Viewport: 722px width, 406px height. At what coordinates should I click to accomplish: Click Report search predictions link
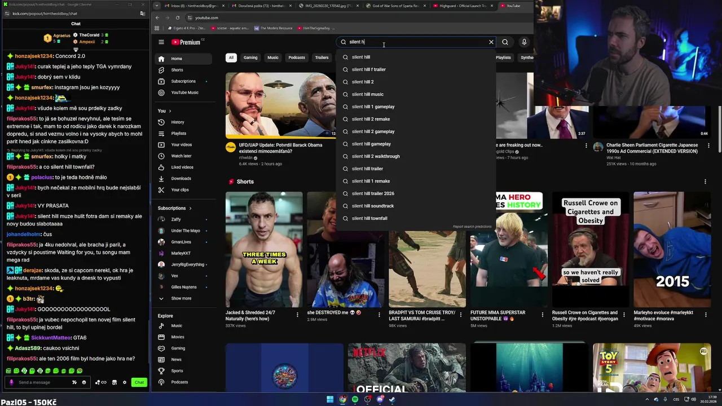[x=472, y=227]
